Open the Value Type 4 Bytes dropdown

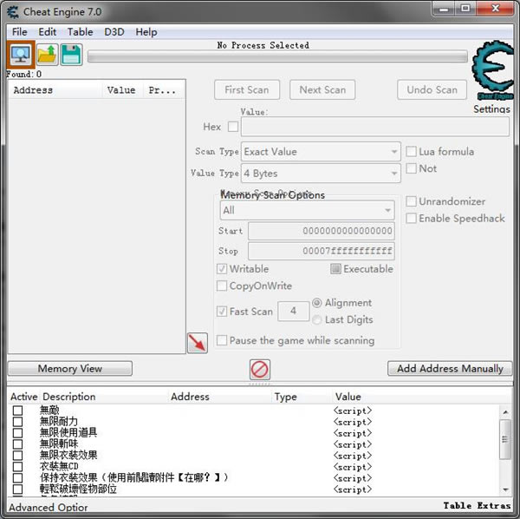321,173
